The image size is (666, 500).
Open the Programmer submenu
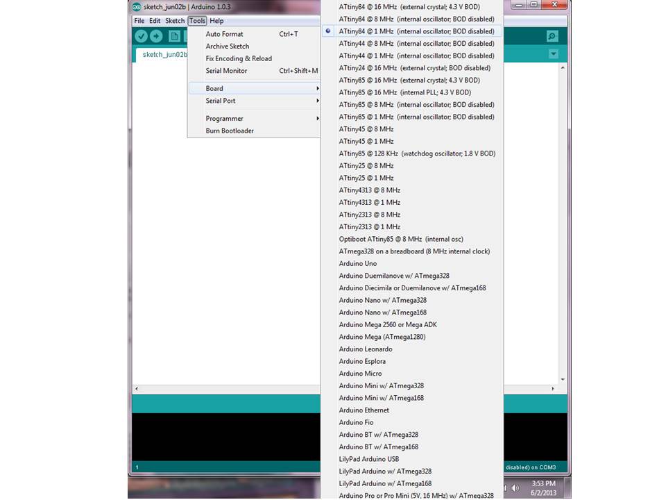tap(223, 118)
